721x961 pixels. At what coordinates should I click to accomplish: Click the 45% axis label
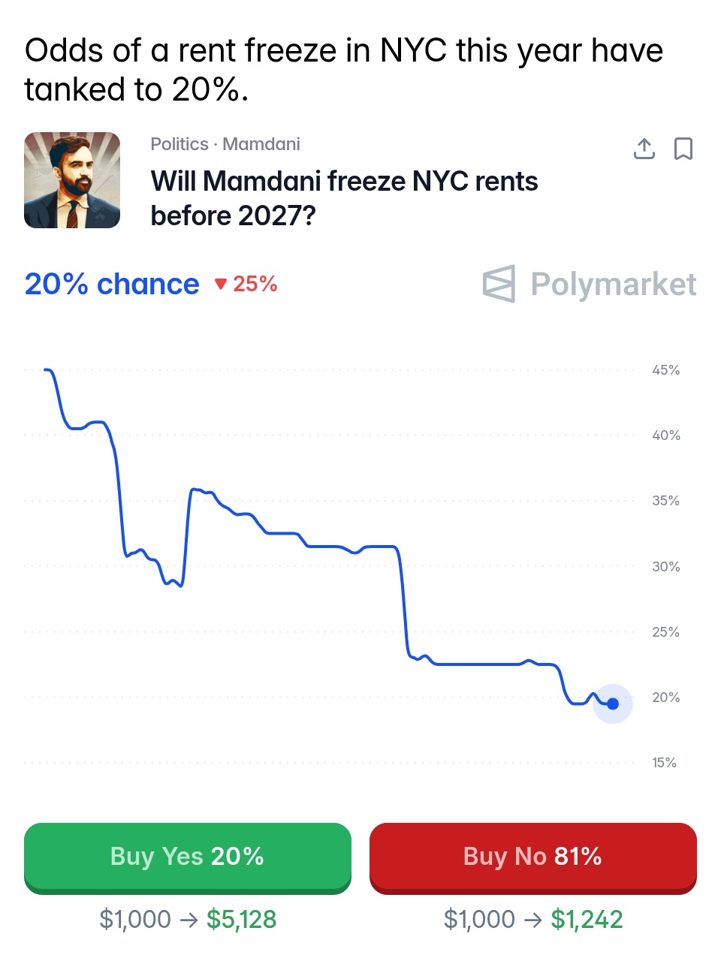tap(665, 370)
